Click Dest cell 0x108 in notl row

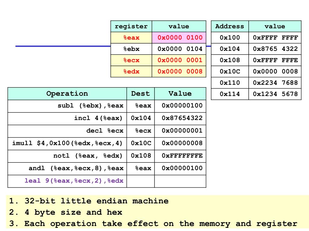click(141, 156)
